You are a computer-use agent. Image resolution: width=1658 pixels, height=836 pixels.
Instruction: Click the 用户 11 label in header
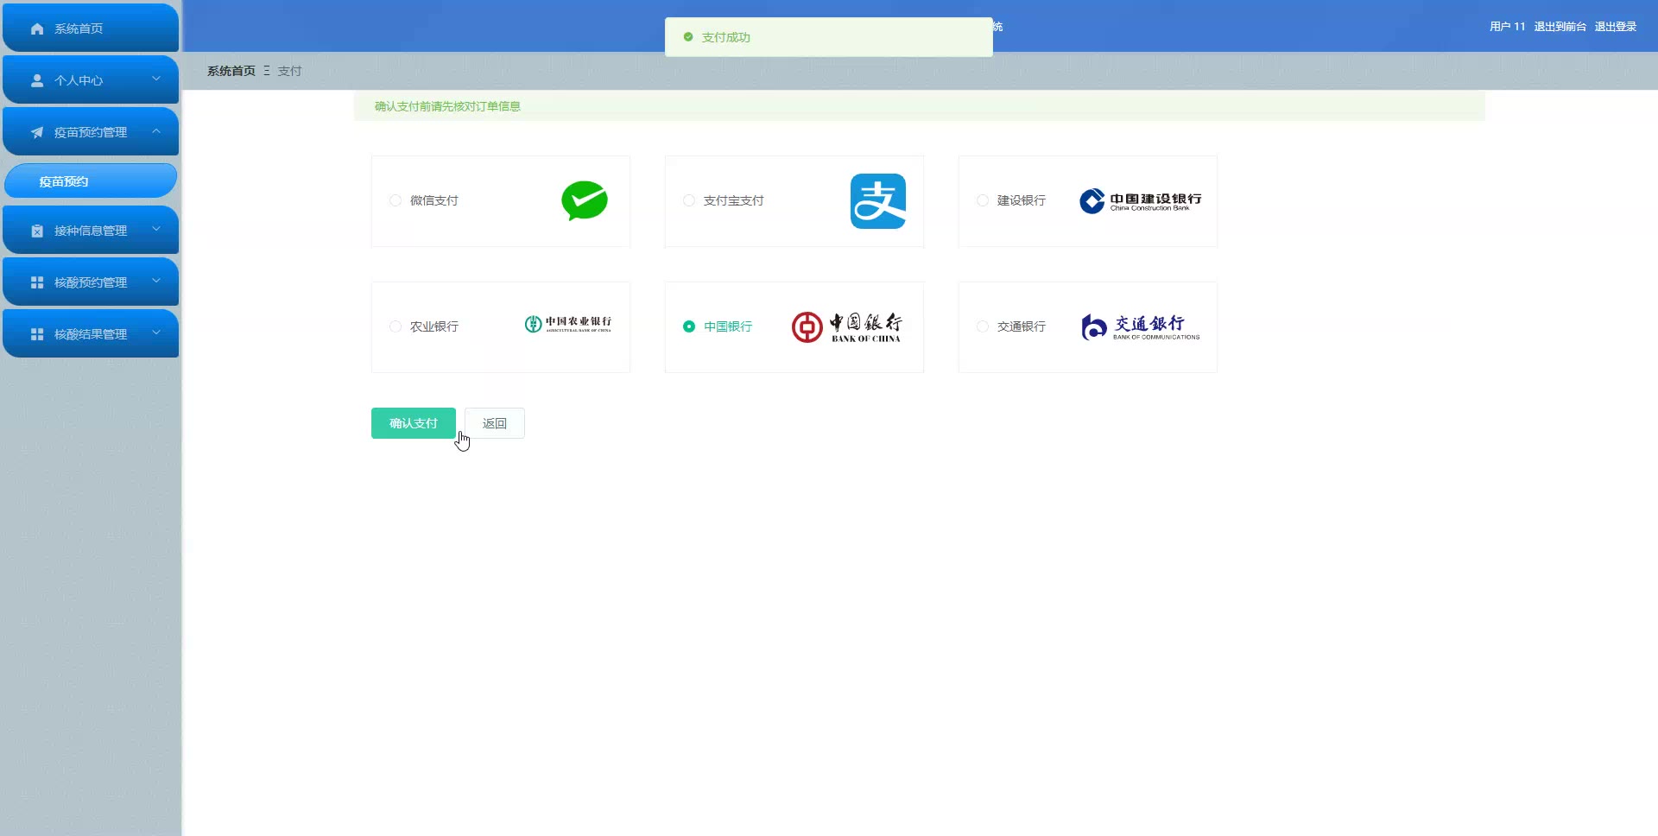coord(1508,27)
